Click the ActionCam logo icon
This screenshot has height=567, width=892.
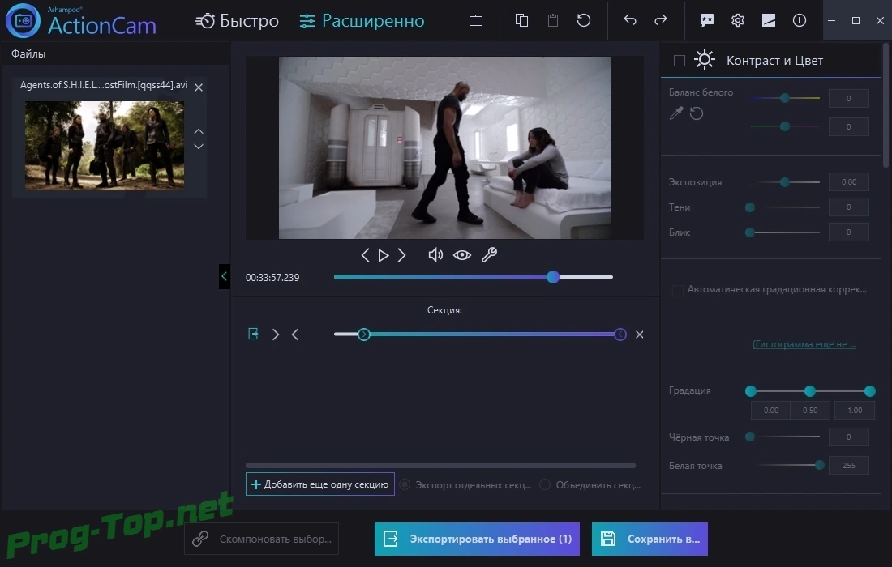[x=23, y=20]
